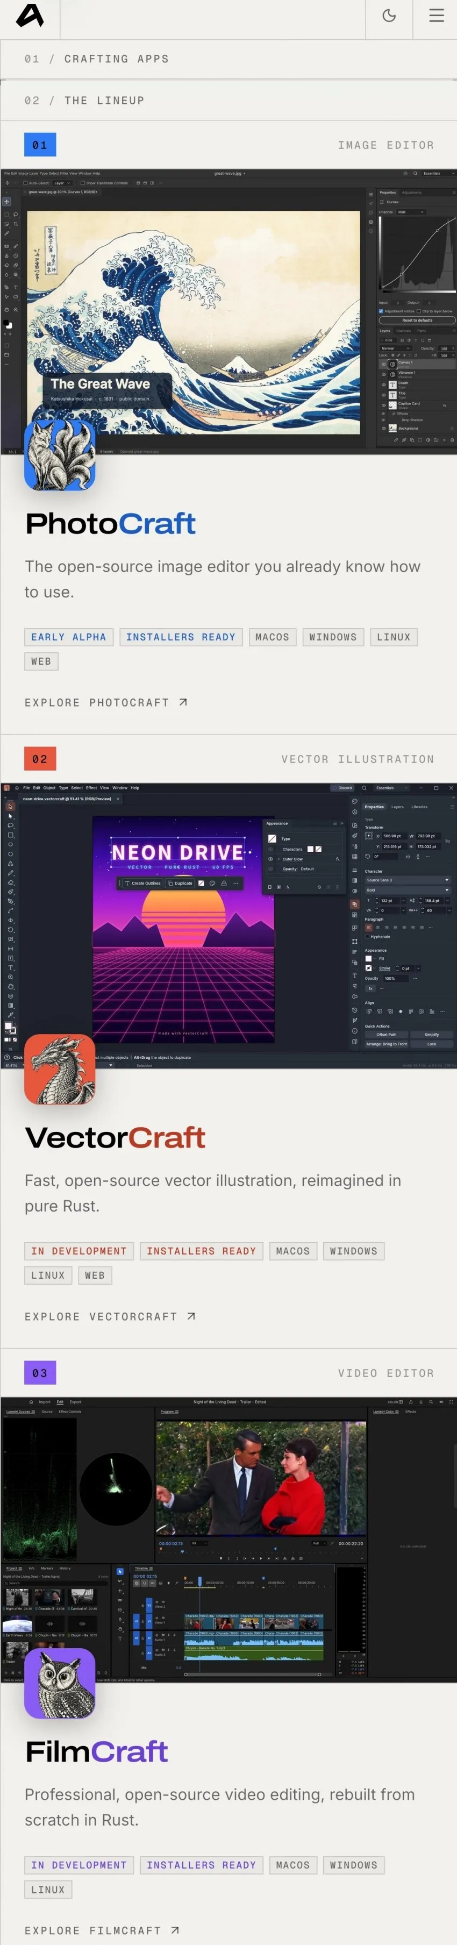Tick the Hyphenate checkbox in the Paragraph panel

pyautogui.click(x=368, y=936)
